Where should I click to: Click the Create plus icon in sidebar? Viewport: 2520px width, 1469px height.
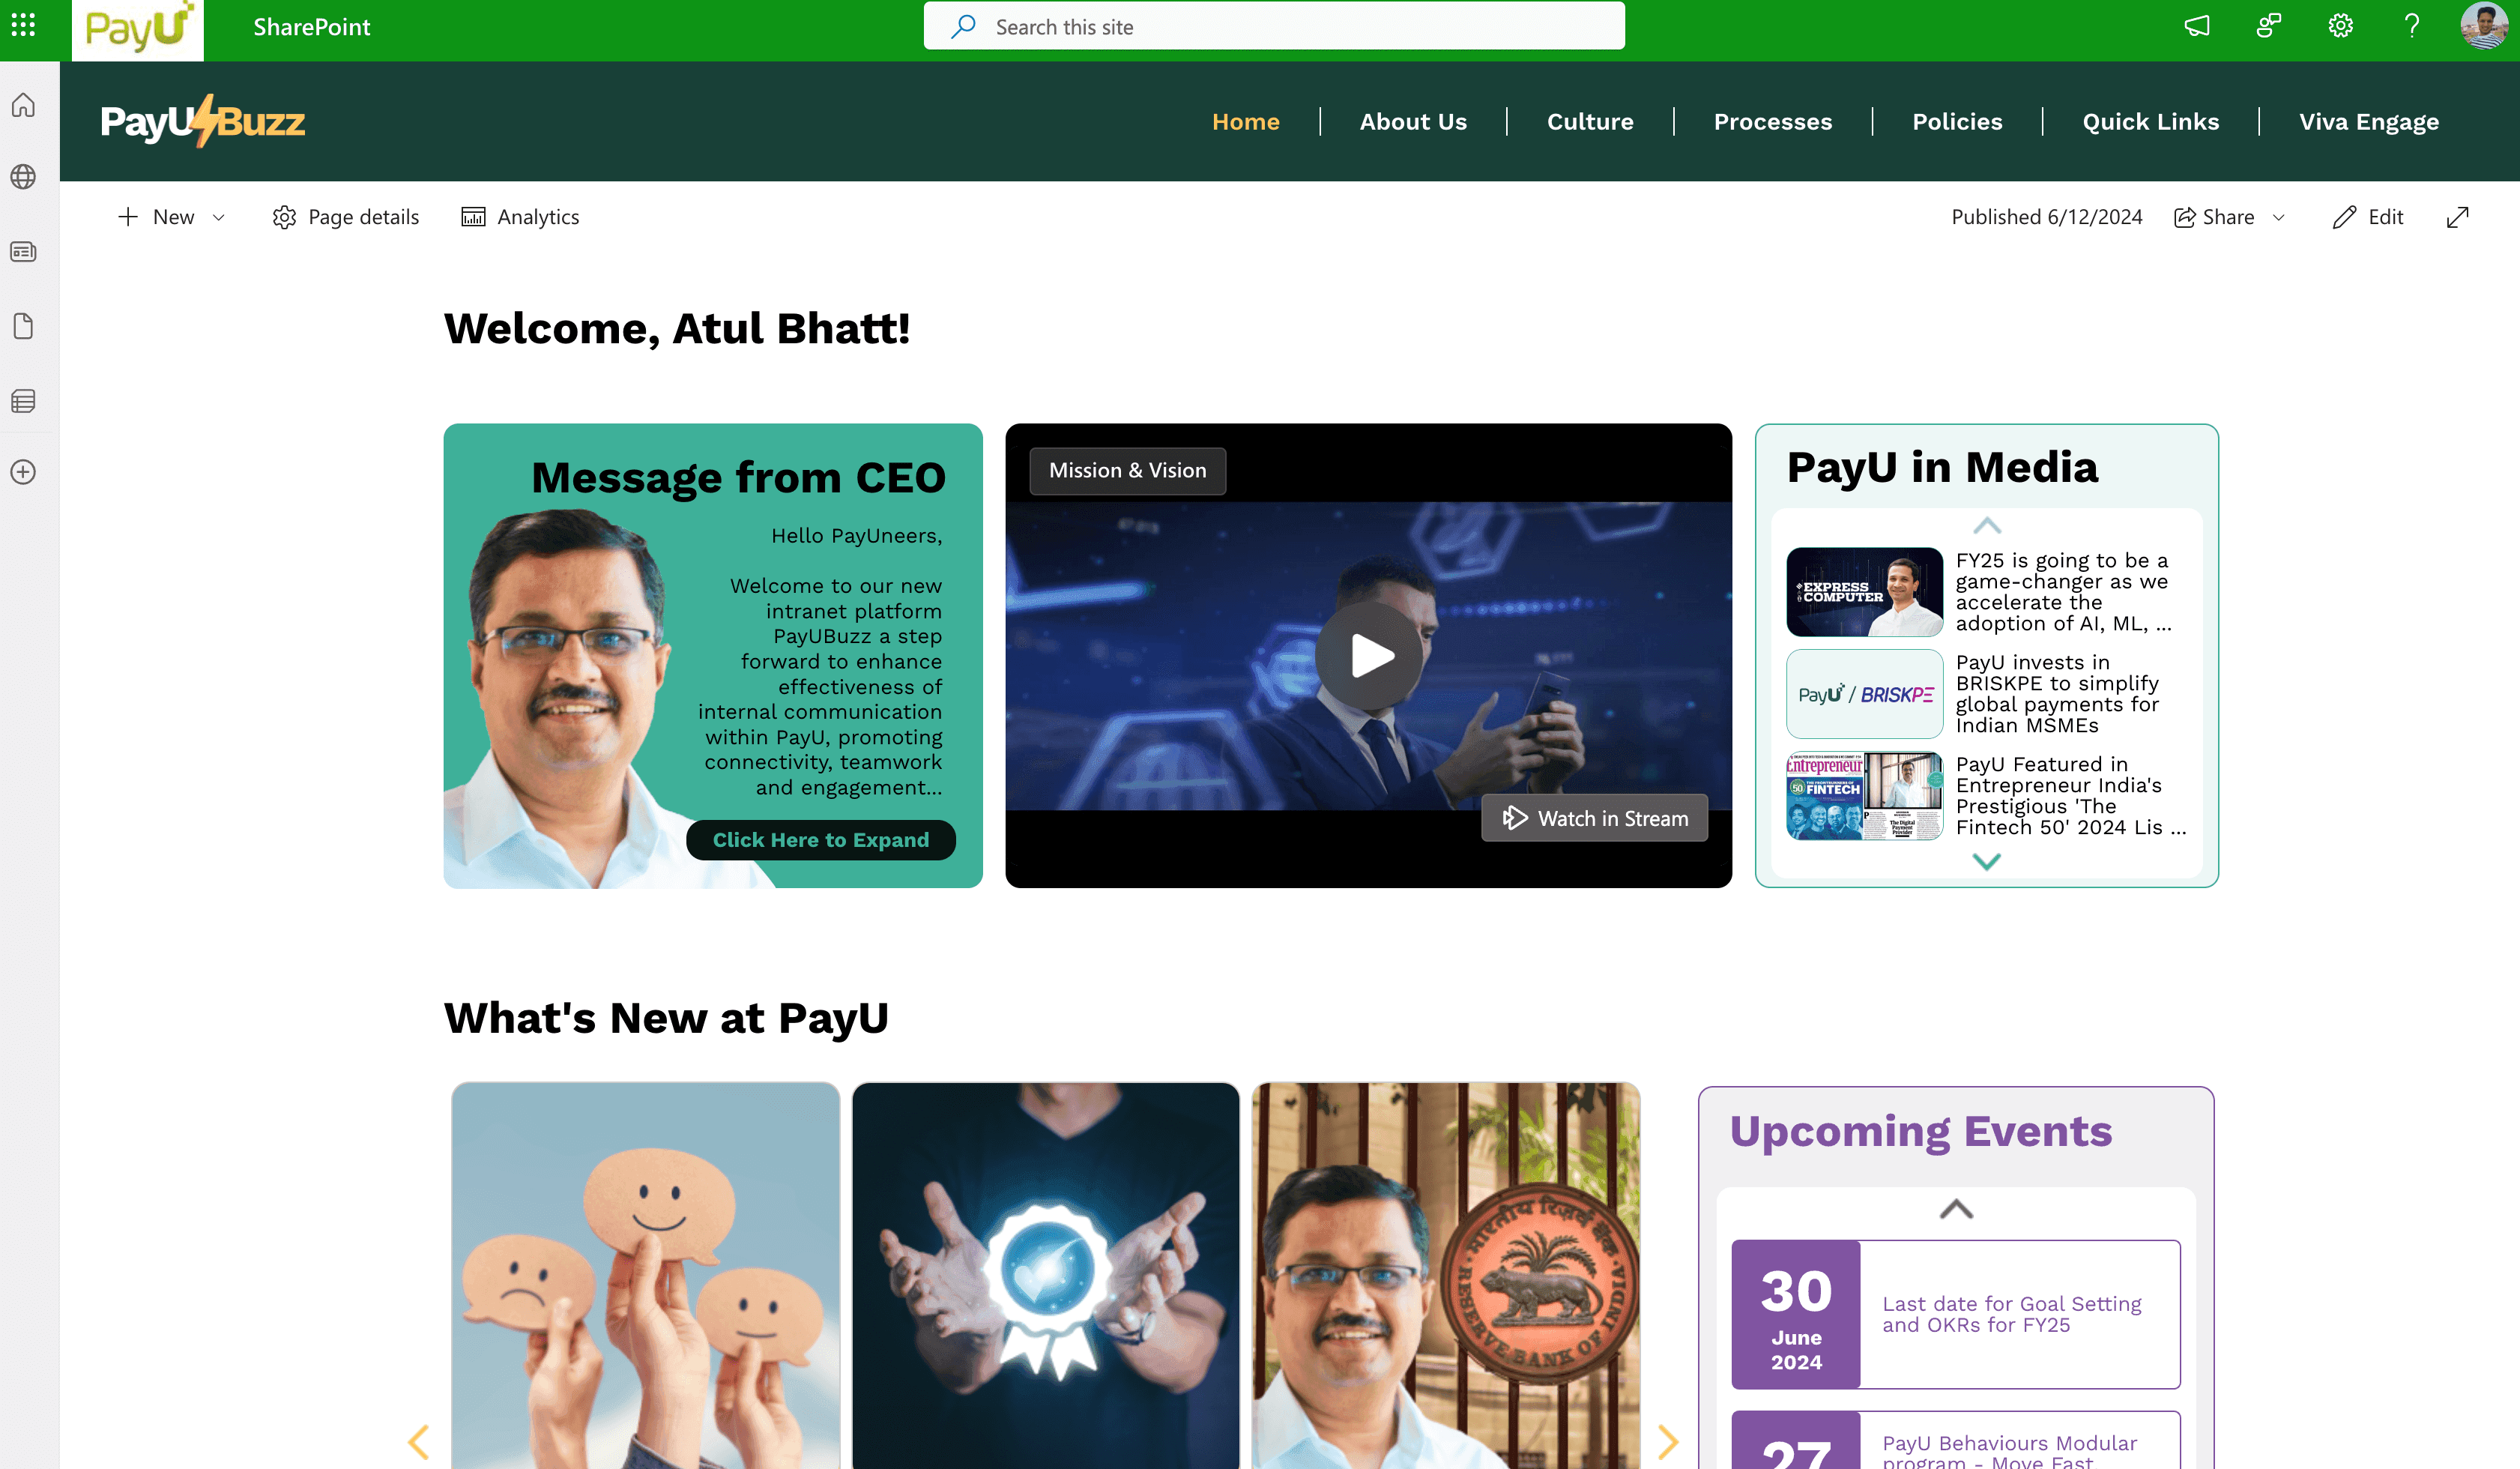pyautogui.click(x=24, y=472)
